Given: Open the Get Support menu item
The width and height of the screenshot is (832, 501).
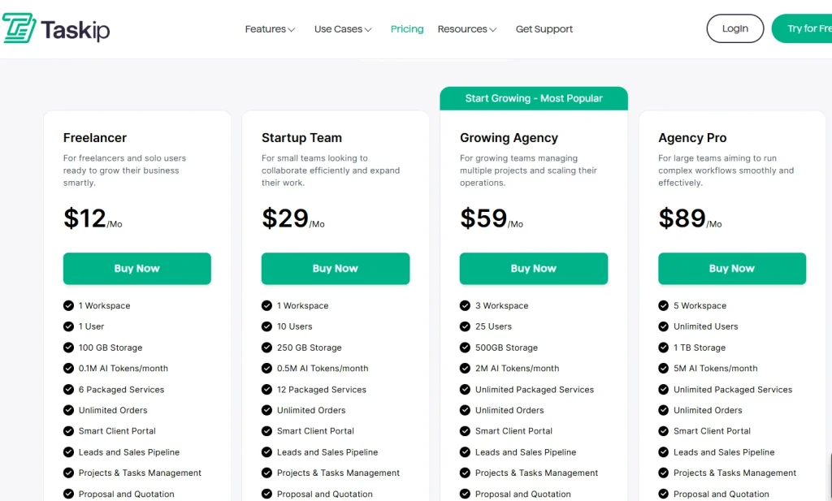Looking at the screenshot, I should (544, 29).
